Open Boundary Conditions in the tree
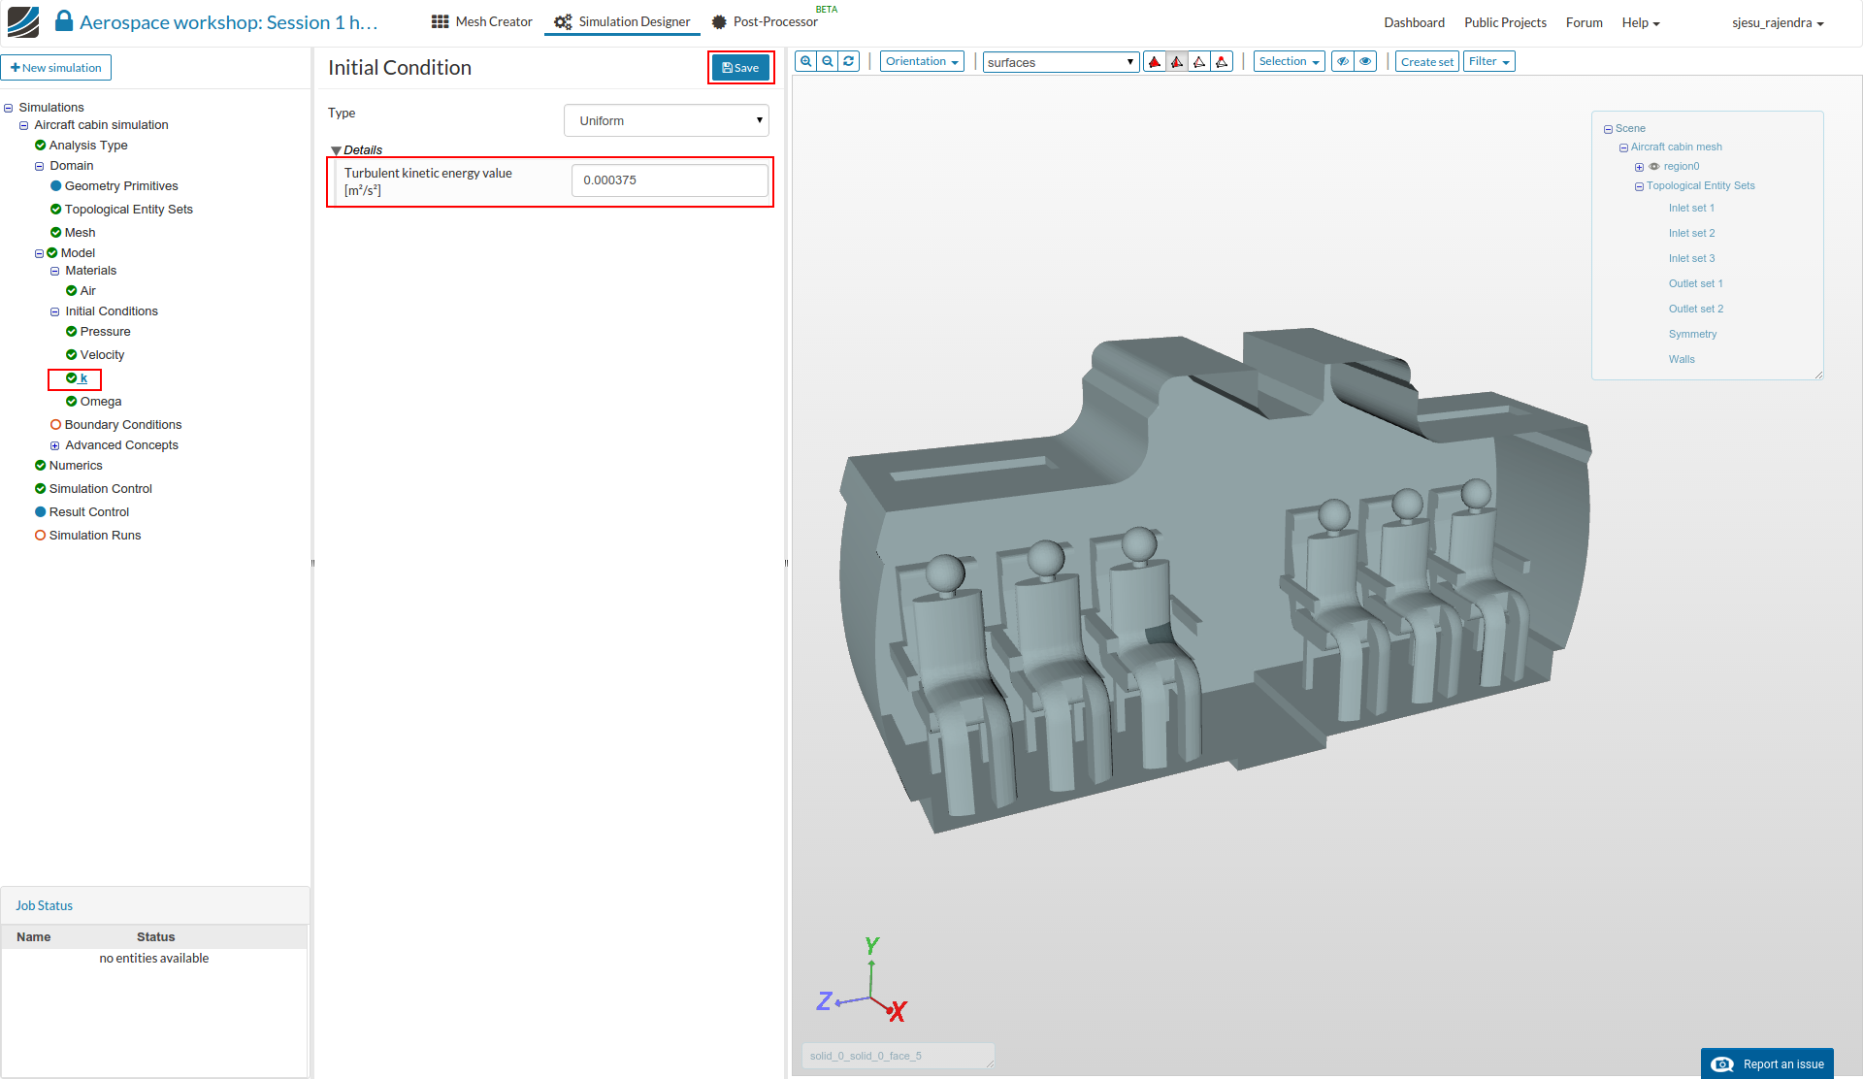 122,425
